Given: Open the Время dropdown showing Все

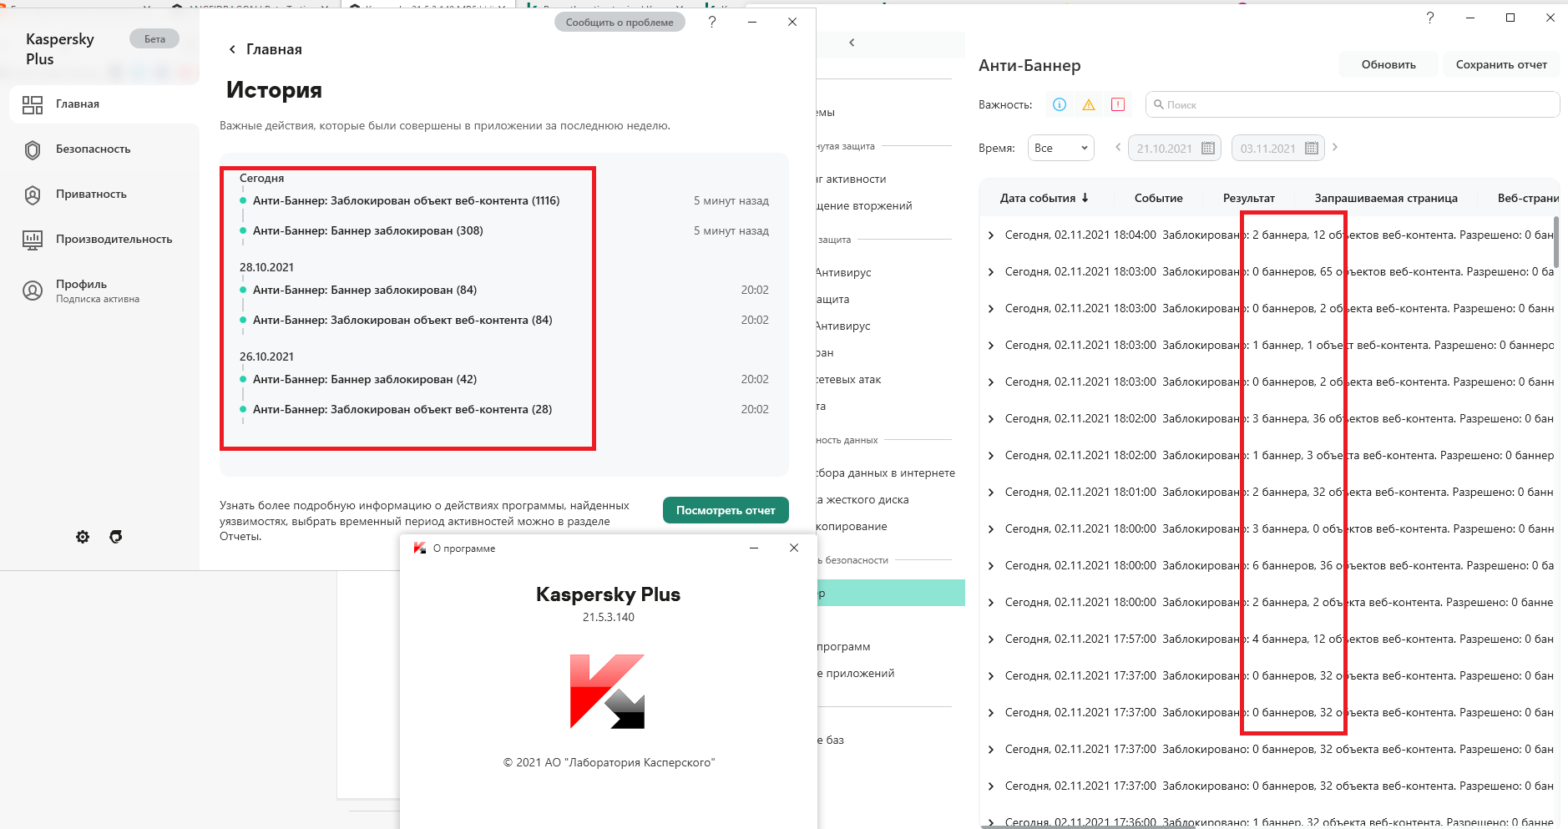Looking at the screenshot, I should pyautogui.click(x=1060, y=148).
